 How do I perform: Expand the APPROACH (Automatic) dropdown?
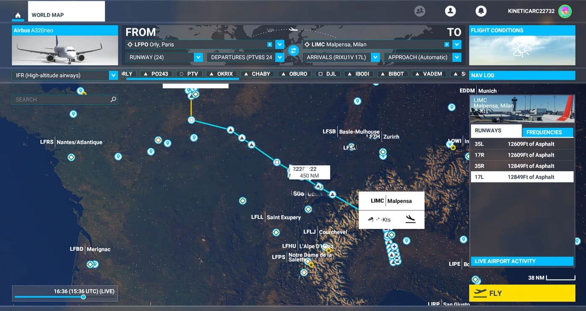click(457, 57)
